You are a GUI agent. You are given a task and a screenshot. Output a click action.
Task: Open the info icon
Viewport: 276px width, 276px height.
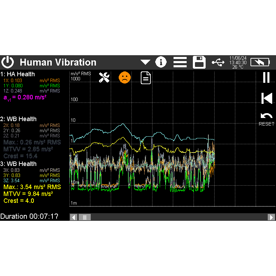(x=161, y=62)
